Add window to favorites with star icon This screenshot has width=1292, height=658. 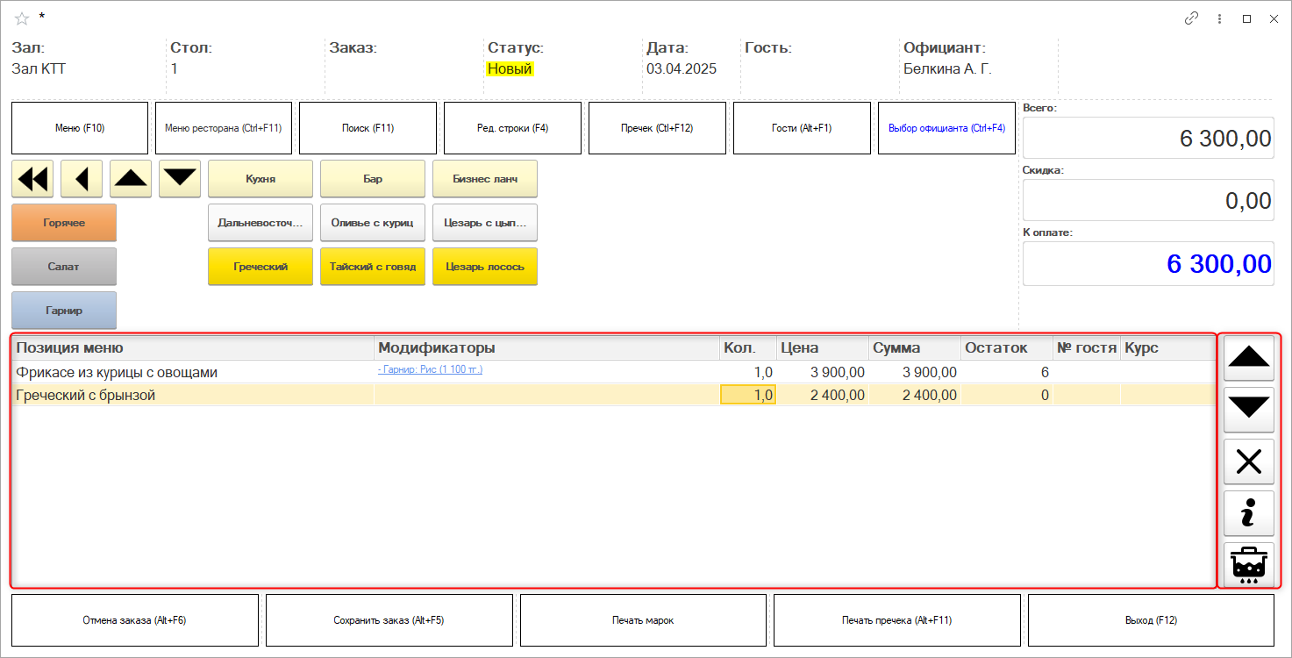tap(22, 18)
